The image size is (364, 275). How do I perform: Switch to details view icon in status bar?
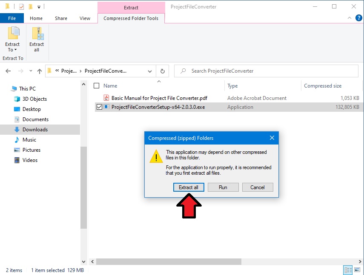(348, 270)
